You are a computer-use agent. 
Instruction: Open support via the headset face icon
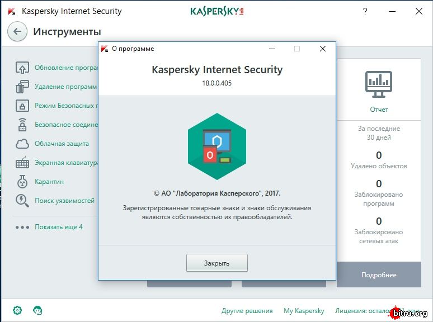[x=37, y=310]
